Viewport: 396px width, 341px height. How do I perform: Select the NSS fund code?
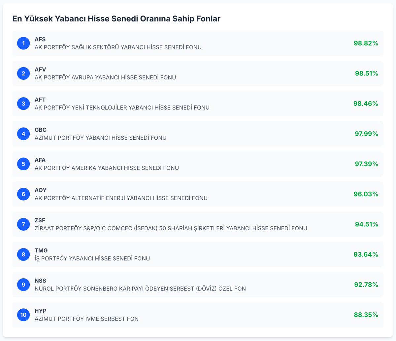(40, 281)
